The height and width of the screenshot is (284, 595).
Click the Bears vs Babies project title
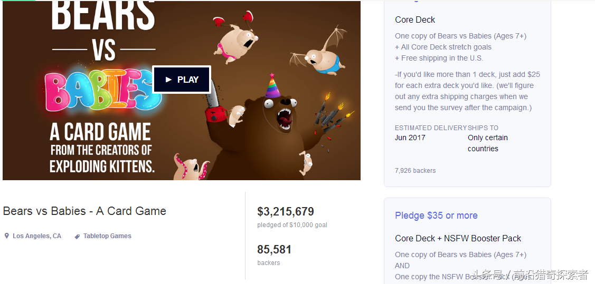pos(84,211)
